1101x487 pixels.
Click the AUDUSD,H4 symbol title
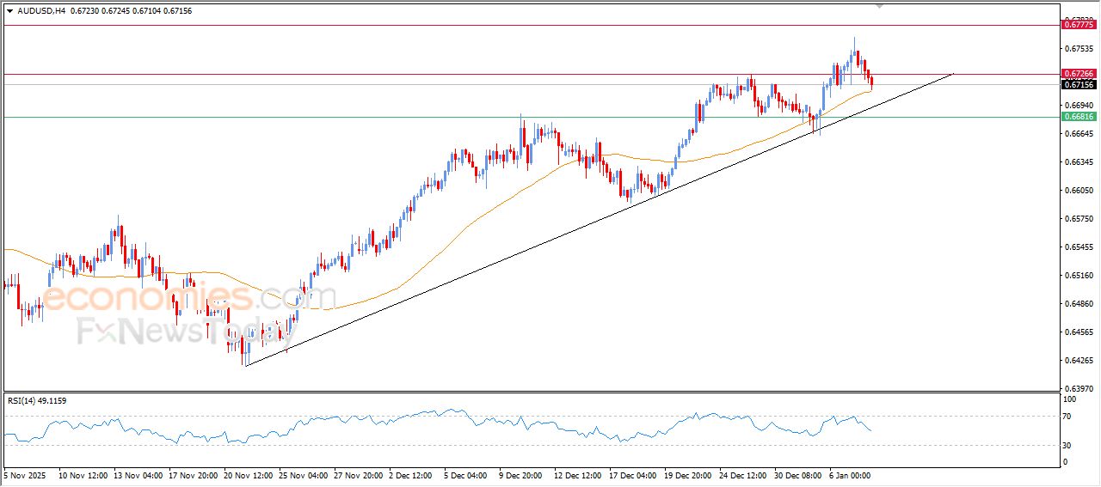pyautogui.click(x=41, y=10)
